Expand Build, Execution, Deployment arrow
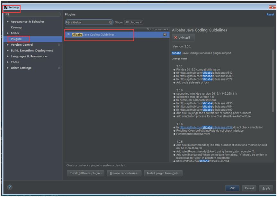277x197 pixels. pyautogui.click(x=8, y=51)
